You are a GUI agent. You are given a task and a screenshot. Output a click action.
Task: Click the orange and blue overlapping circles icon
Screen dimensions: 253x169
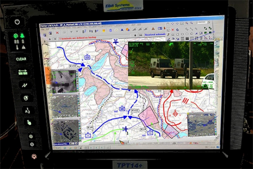[128, 30]
